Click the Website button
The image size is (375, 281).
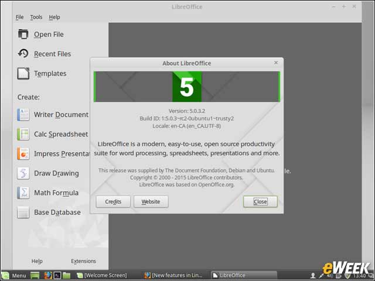[x=151, y=201]
